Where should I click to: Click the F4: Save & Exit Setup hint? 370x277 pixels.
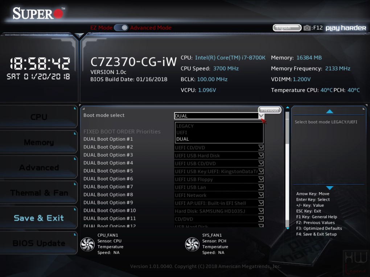click(x=316, y=234)
